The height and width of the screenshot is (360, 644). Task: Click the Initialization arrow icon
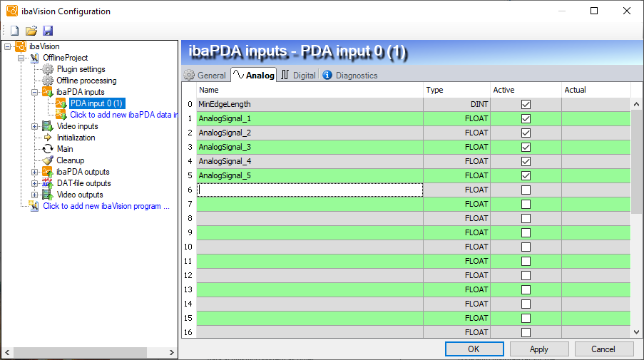[48, 138]
